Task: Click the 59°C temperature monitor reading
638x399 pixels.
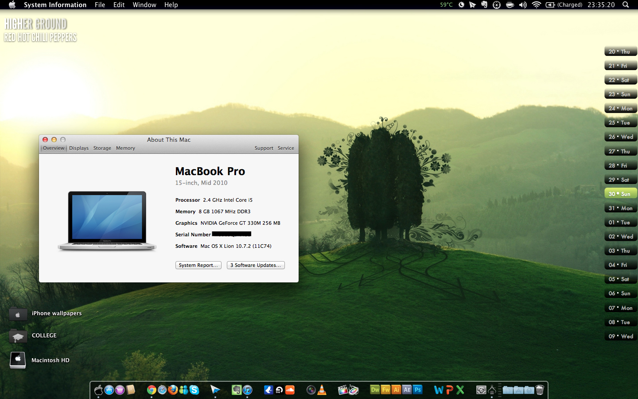Action: pos(446,5)
